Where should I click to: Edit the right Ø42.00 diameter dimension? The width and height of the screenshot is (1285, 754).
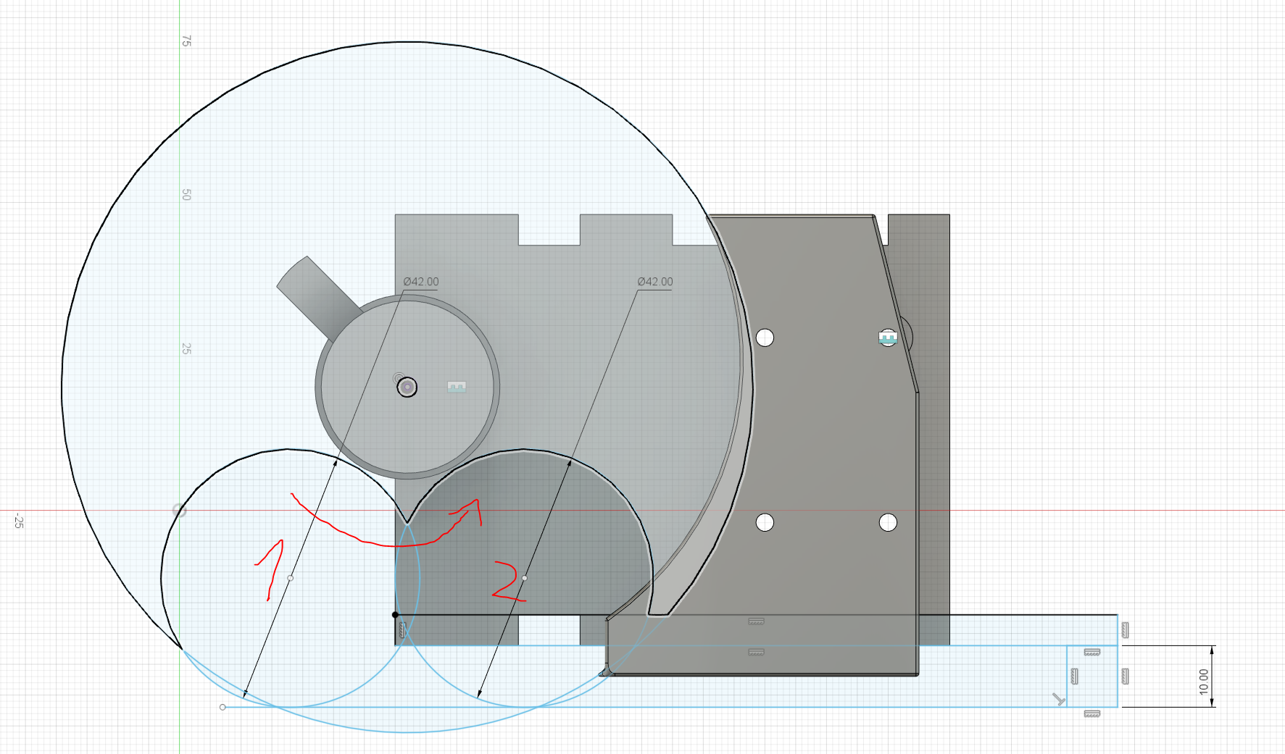(x=655, y=282)
